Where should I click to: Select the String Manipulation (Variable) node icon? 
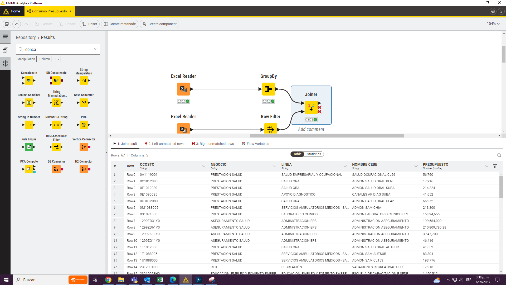click(56, 103)
